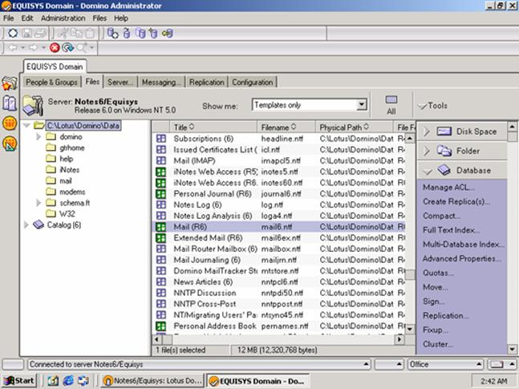The image size is (519, 389).
Task: Open the Administration menu
Action: pyautogui.click(x=63, y=18)
